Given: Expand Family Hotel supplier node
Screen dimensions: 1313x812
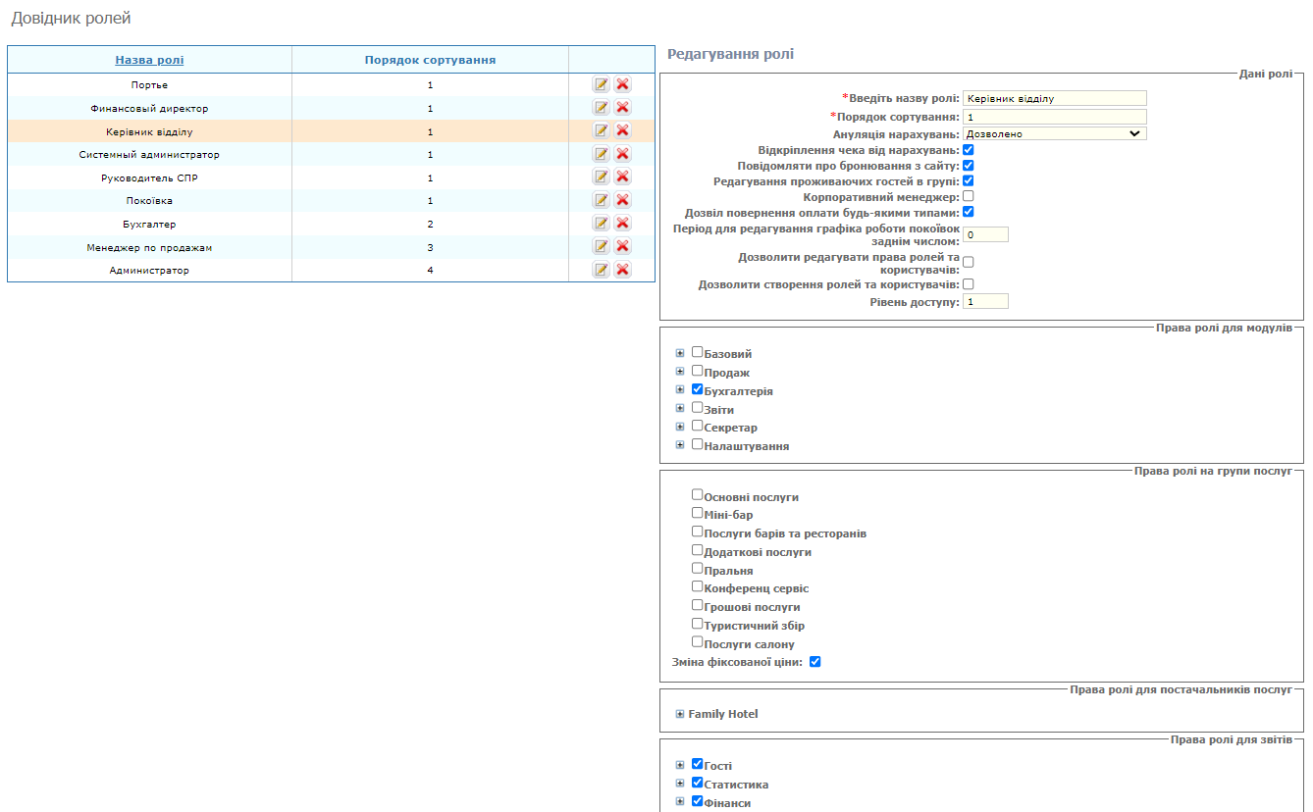Looking at the screenshot, I should 680,714.
